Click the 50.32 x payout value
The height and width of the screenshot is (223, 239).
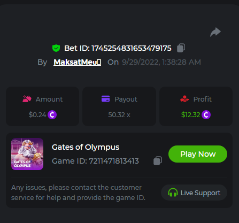[119, 115]
